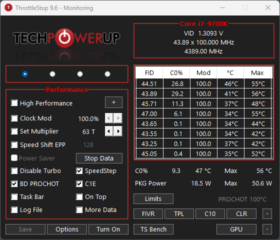Click the plus button beside High Performance
280x240 pixels.
coord(114,102)
